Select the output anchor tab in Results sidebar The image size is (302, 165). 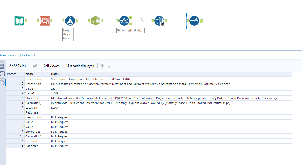click(3, 82)
